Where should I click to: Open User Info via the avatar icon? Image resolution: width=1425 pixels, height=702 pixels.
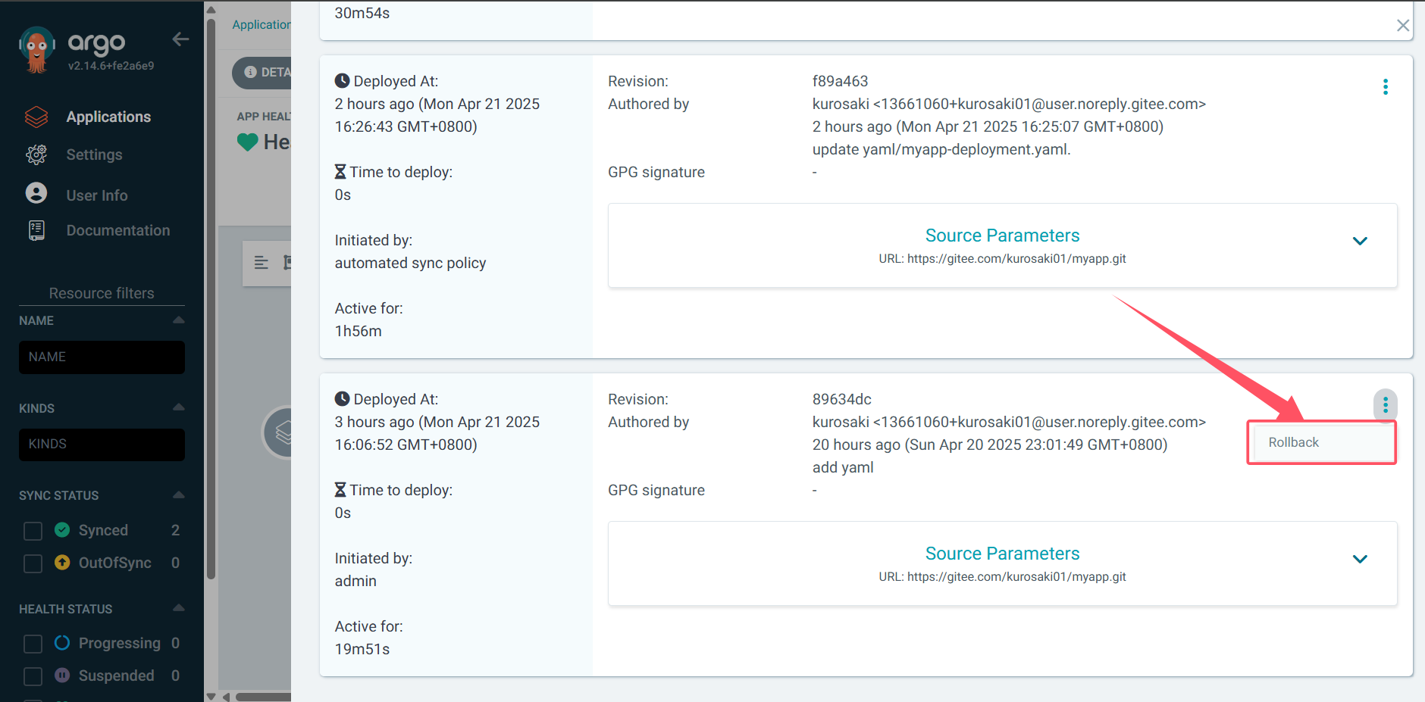[36, 194]
